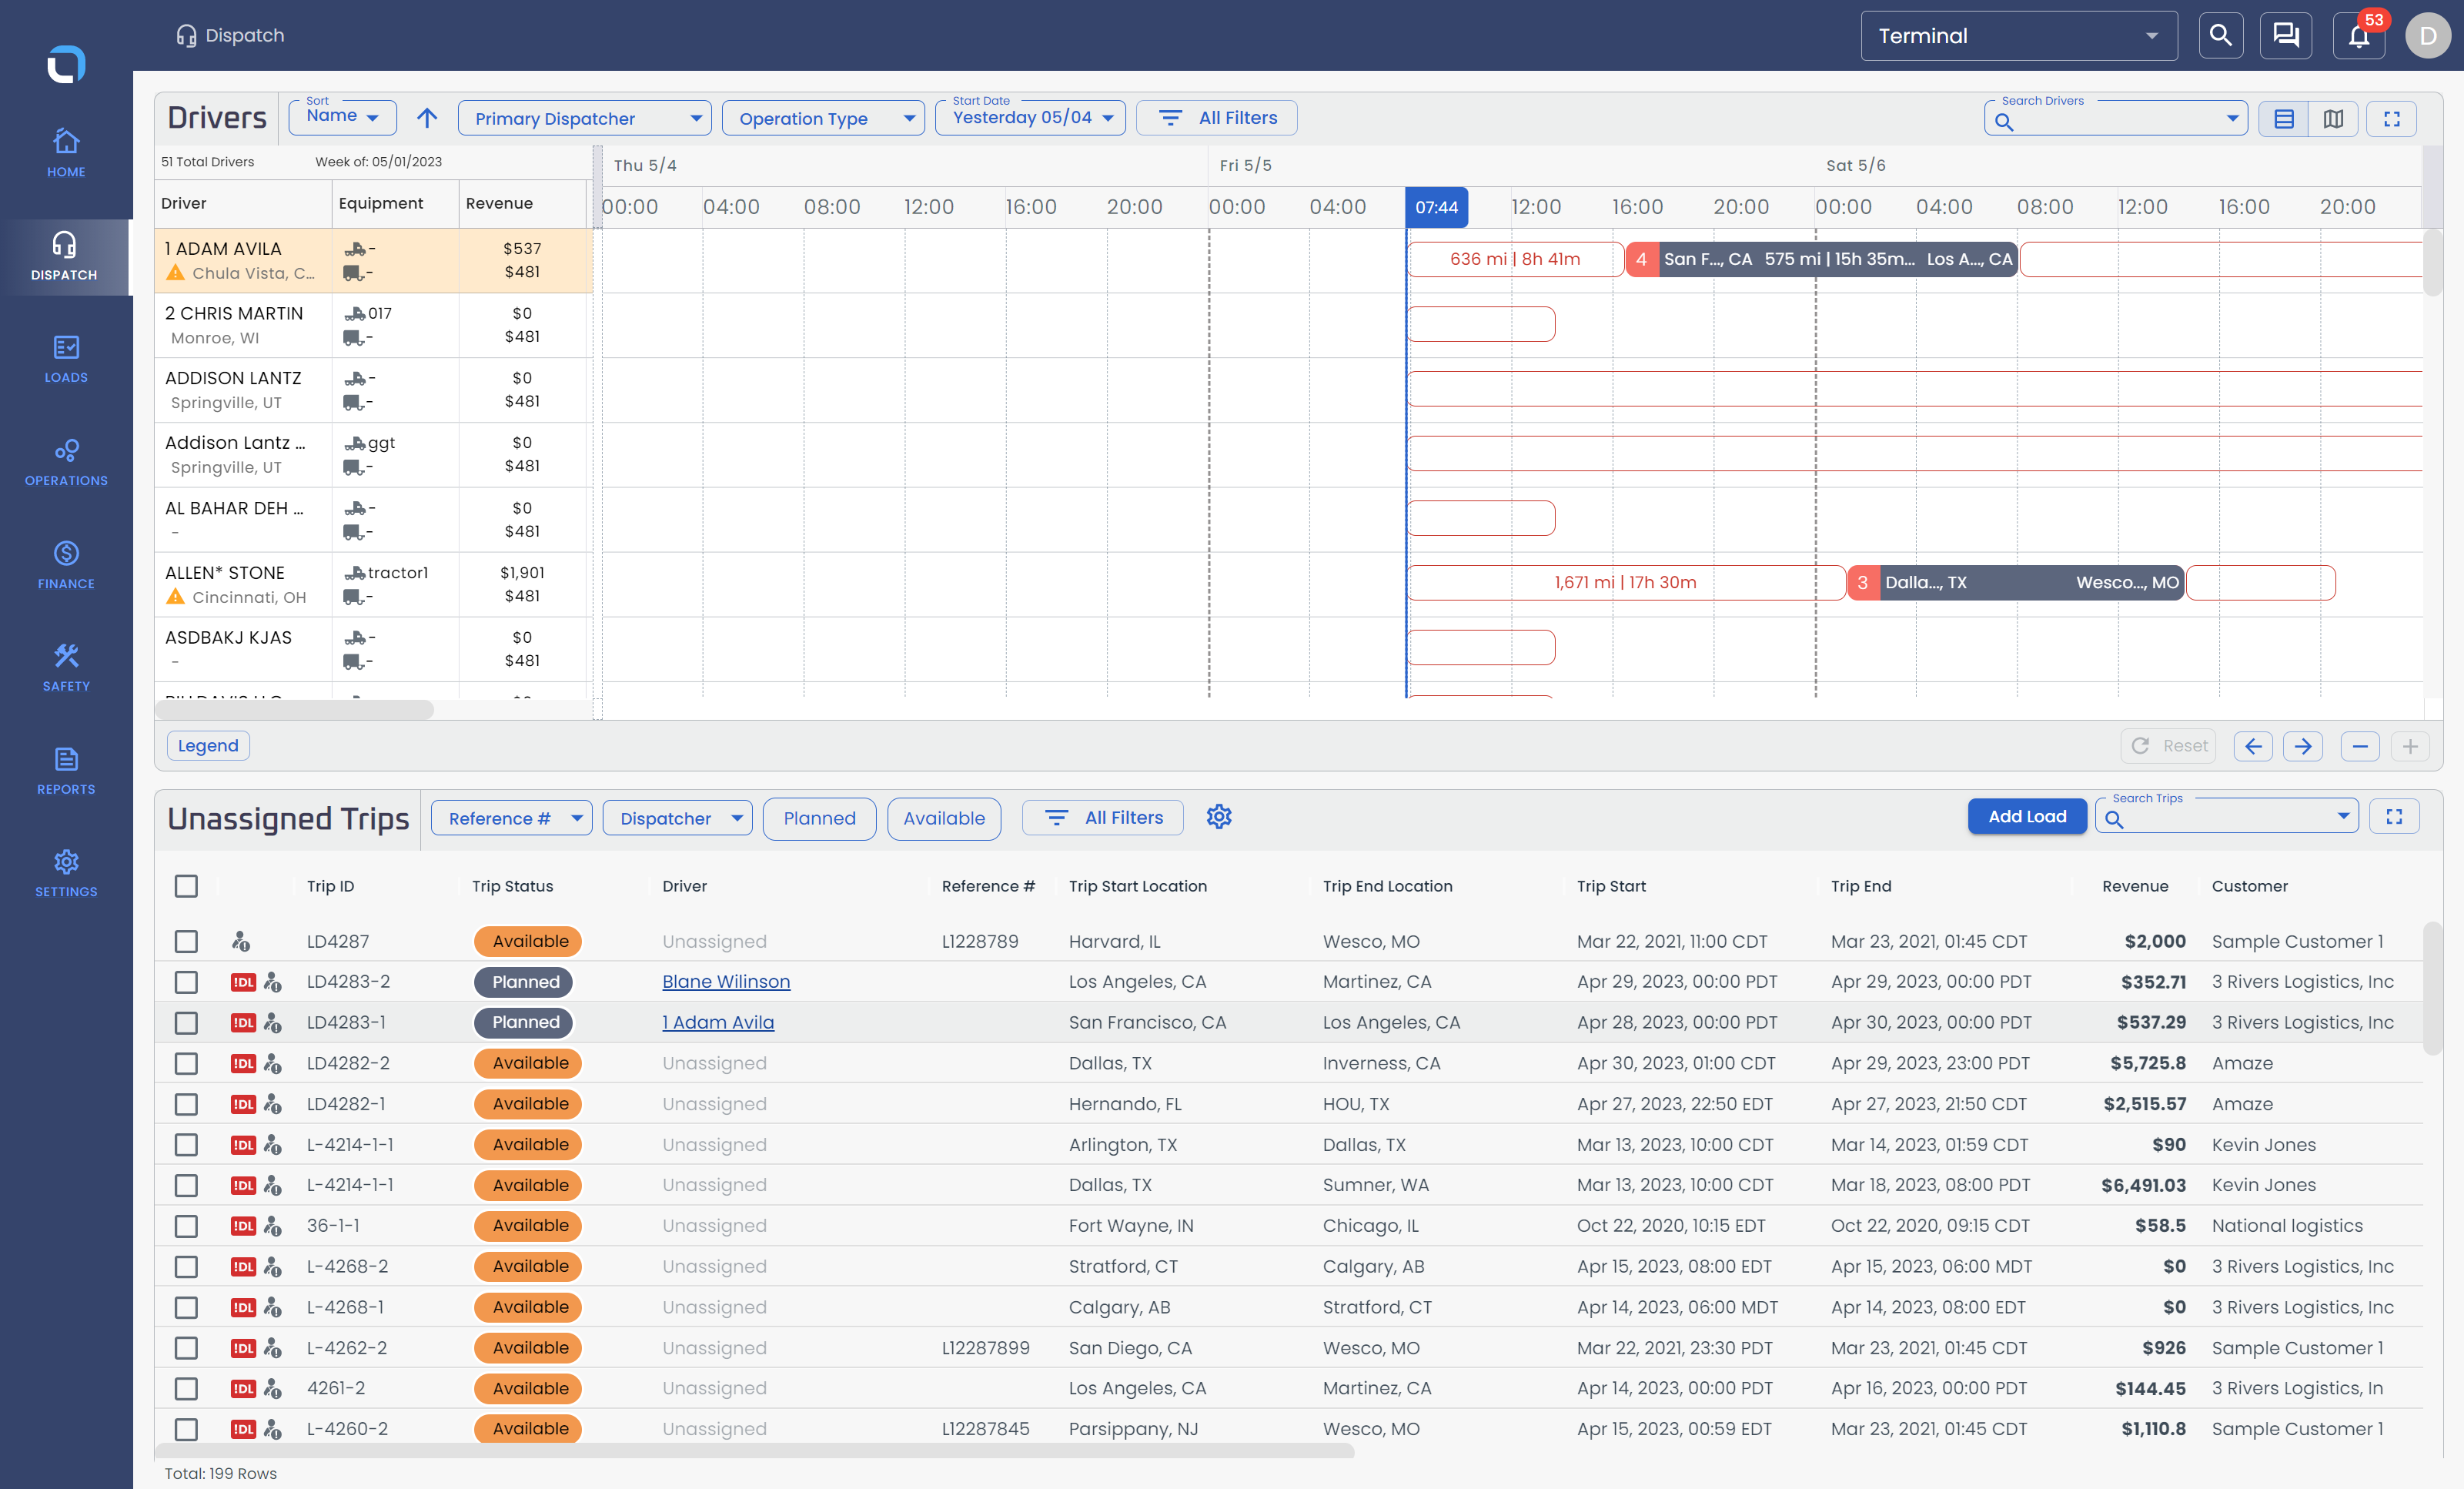Check the LD4282-1 trip checkbox
Viewport: 2464px width, 1489px height.
(186, 1104)
